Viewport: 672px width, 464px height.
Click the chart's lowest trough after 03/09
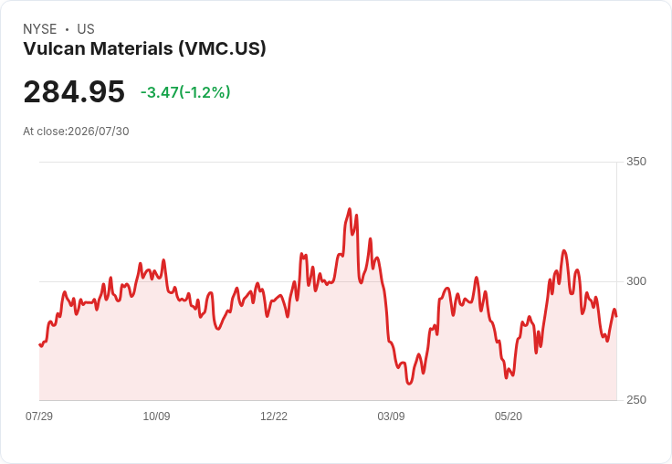(x=409, y=383)
